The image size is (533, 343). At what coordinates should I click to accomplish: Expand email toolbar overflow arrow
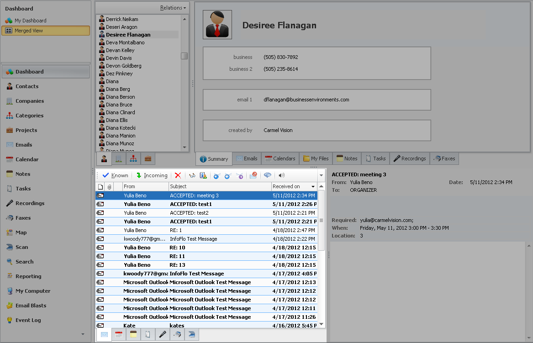click(x=321, y=175)
